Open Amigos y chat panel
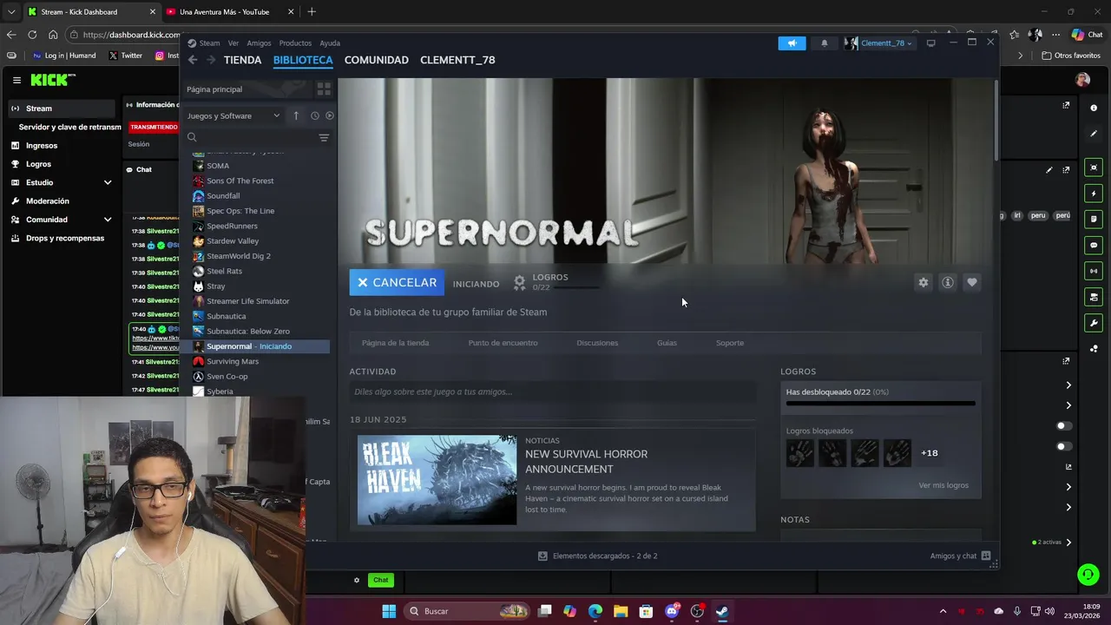Viewport: 1111px width, 625px height. click(960, 556)
